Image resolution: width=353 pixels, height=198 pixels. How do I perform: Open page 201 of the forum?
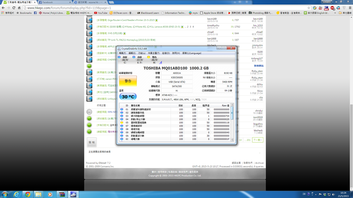click(248, 140)
